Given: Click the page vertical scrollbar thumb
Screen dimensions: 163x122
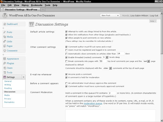Looking at the screenshot, I should (162, 34).
